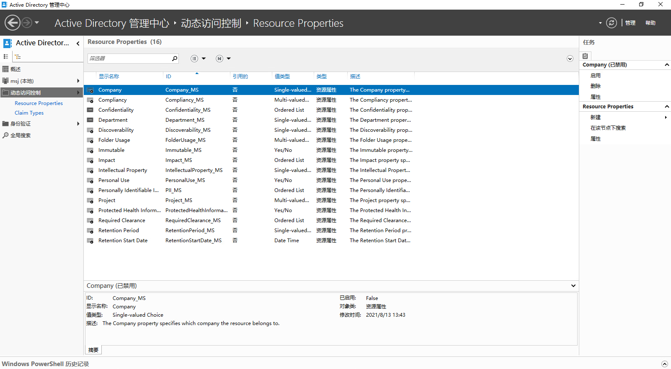Collapse the Resource Properties tasks section
Screen dimensions: 671x369
[667, 107]
